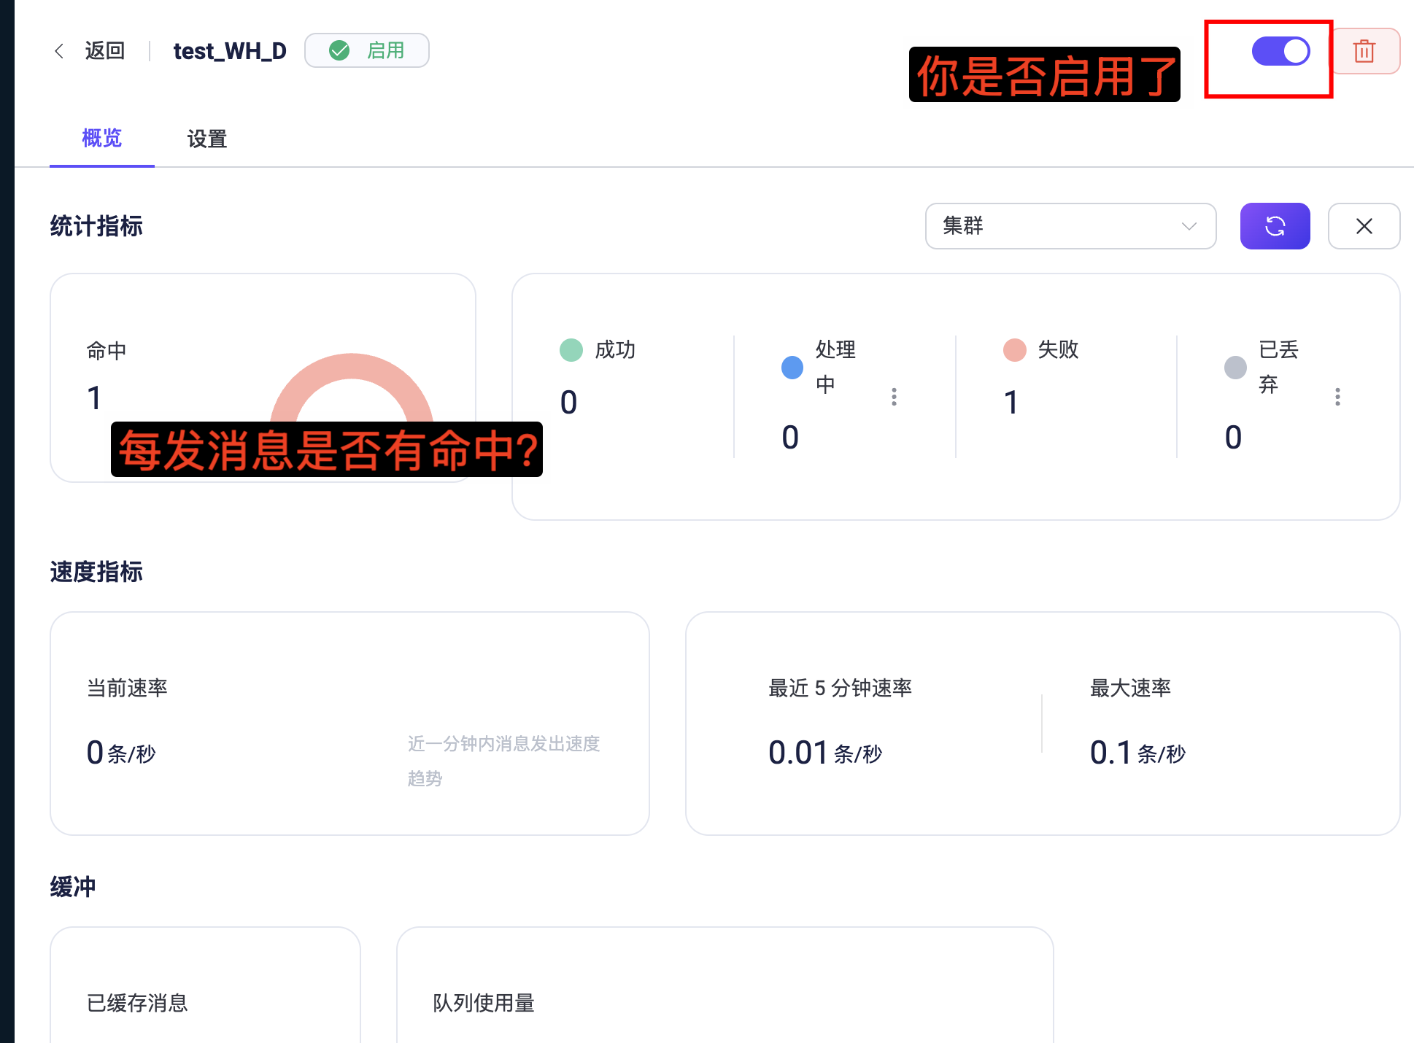This screenshot has width=1414, height=1043.
Task: Open the three-dot menu next to 已丢弃
Action: [x=1337, y=397]
